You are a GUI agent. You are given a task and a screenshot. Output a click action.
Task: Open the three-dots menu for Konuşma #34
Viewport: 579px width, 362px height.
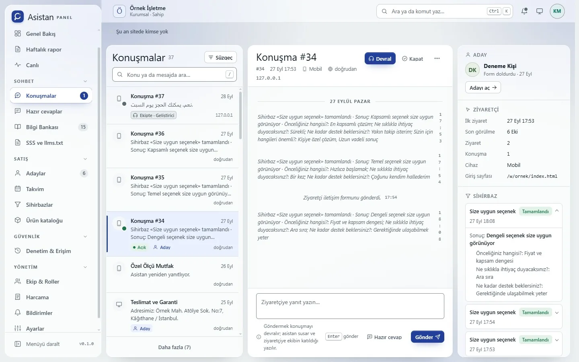[x=437, y=59]
